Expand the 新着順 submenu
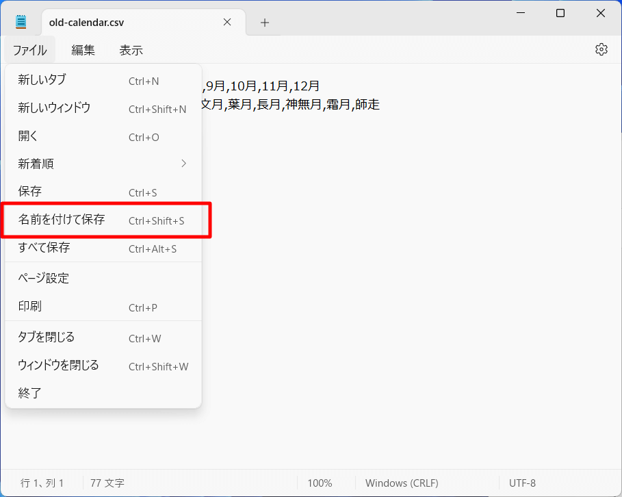622x497 pixels. (103, 164)
